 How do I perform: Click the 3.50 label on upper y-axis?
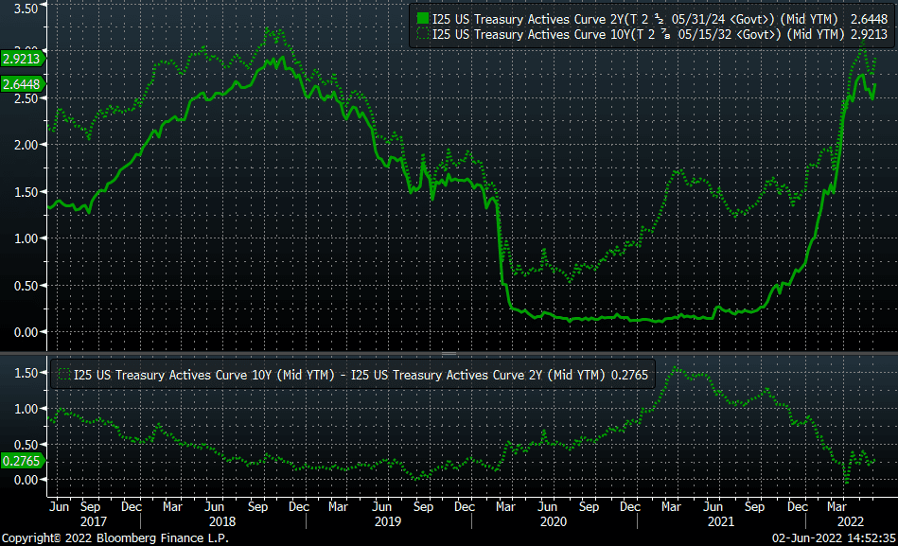[23, 8]
